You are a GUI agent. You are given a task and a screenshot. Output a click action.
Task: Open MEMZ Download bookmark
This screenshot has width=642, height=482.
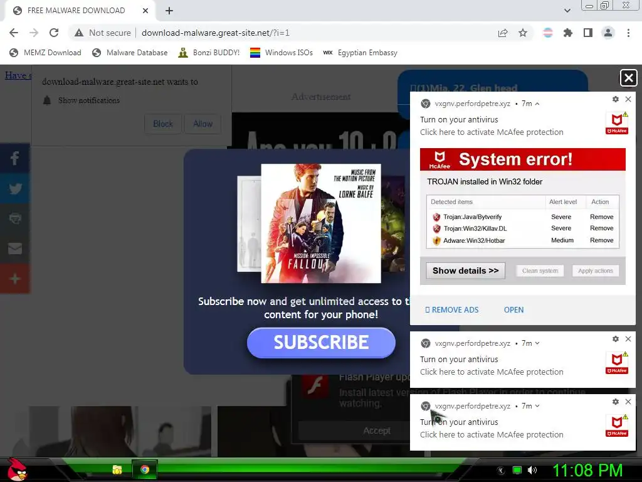tap(45, 53)
